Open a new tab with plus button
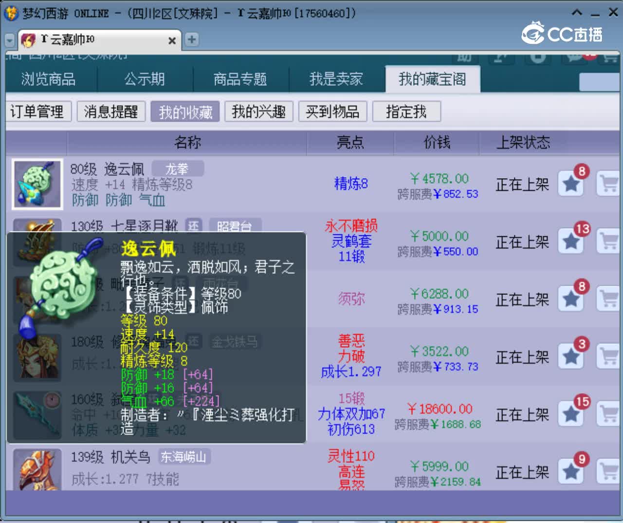 [x=192, y=39]
